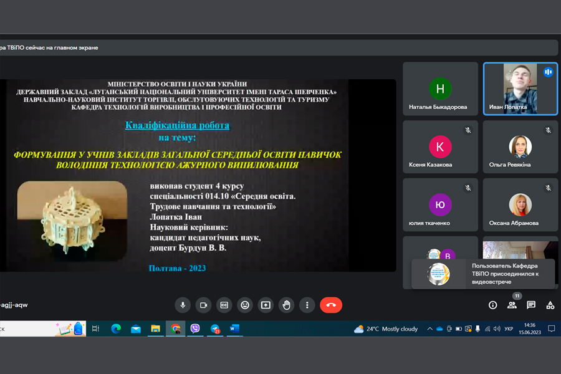Click microphone tray icon
Image resolution: width=561 pixels, height=374 pixels.
coord(477,329)
